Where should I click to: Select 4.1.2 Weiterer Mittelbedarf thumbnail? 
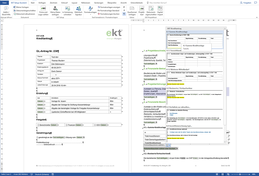195,78
